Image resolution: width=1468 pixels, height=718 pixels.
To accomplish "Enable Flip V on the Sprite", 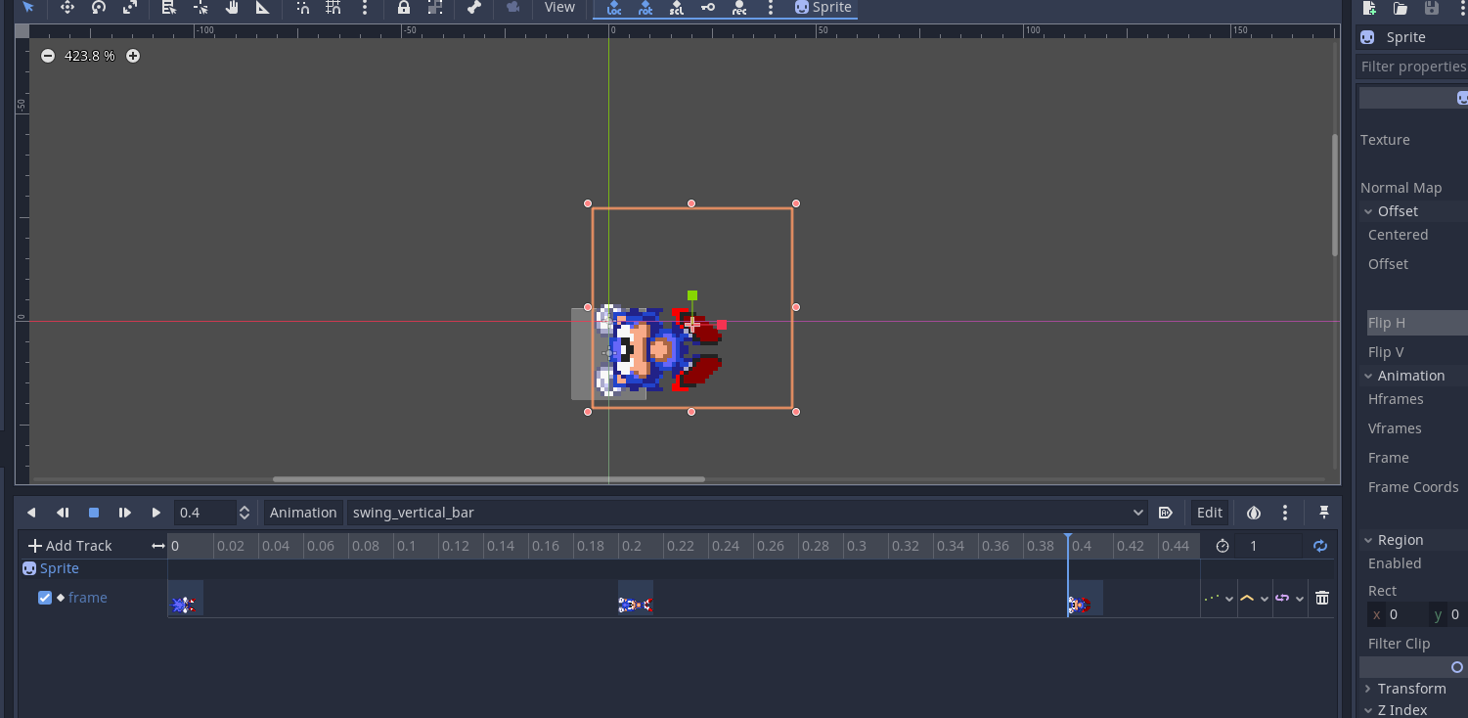I will (1385, 351).
